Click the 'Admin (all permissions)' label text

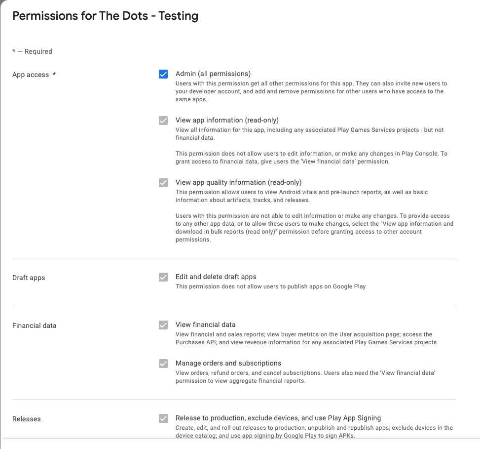pyautogui.click(x=213, y=74)
